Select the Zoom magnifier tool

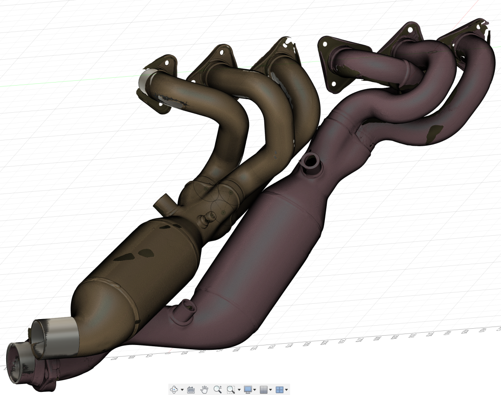(217, 389)
